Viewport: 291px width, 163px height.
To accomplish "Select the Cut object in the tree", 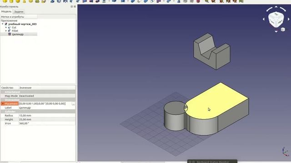I will click(14, 27).
